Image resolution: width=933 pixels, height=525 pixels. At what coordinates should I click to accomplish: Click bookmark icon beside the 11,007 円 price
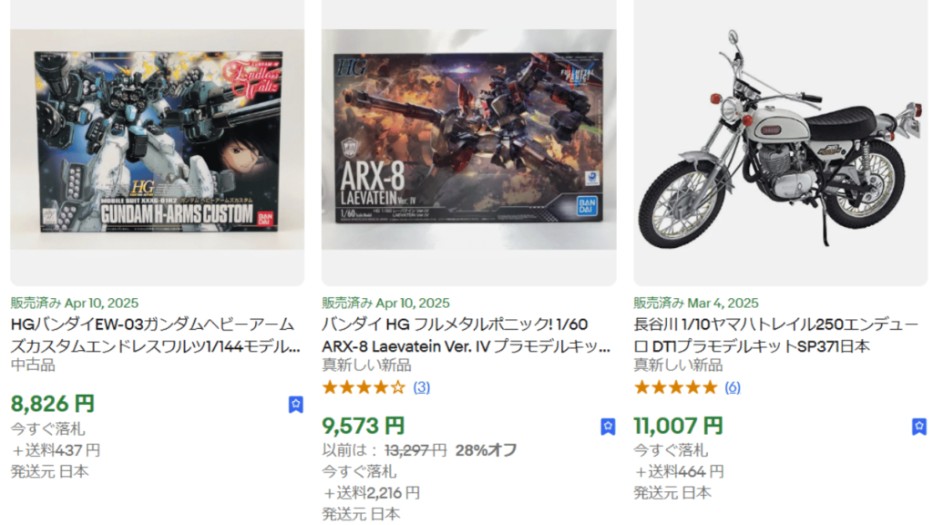pyautogui.click(x=919, y=427)
